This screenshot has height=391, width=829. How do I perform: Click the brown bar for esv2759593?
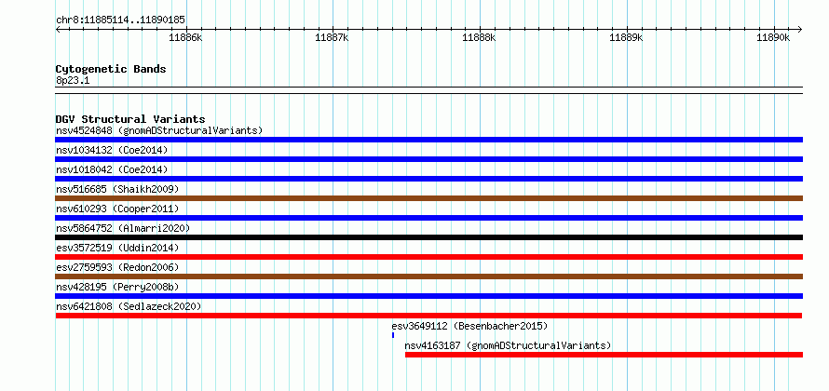(428, 276)
